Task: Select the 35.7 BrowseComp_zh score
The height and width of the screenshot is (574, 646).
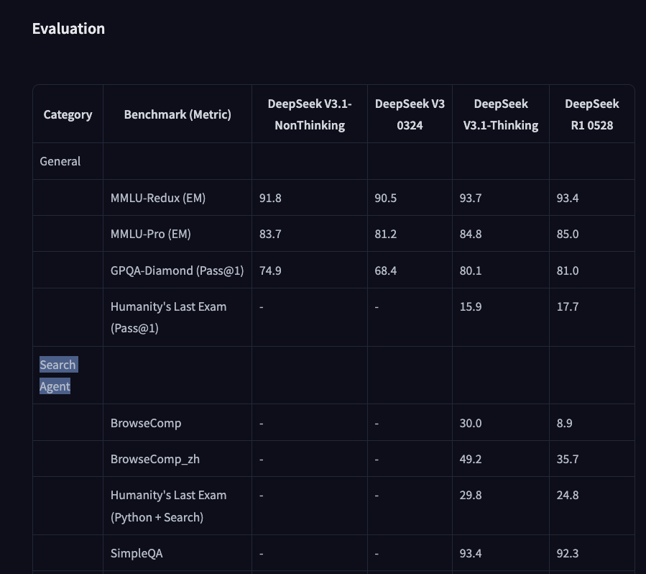Action: (568, 459)
